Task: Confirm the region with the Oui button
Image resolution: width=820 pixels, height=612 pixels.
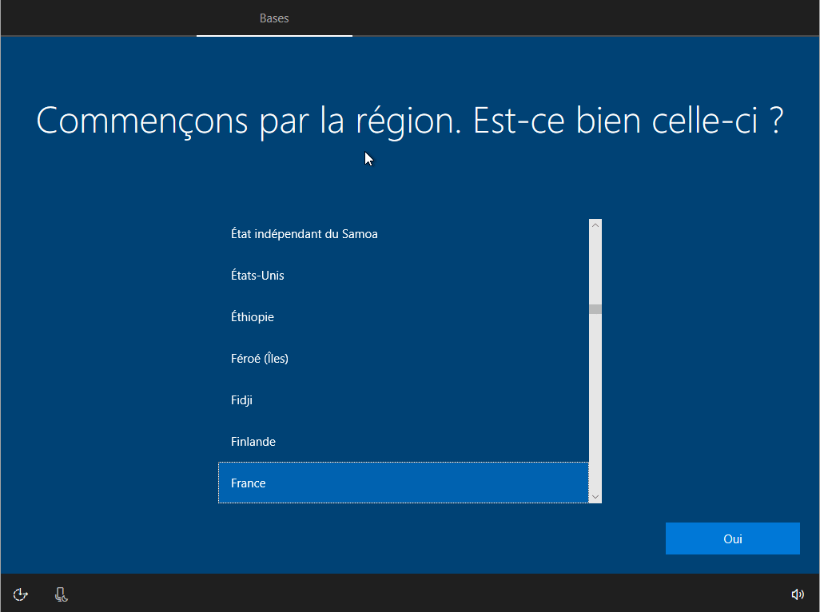Action: 732,538
